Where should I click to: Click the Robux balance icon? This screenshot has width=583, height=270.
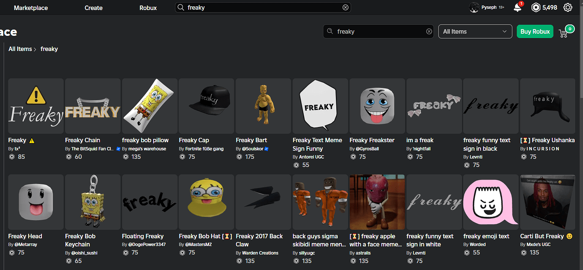point(536,8)
